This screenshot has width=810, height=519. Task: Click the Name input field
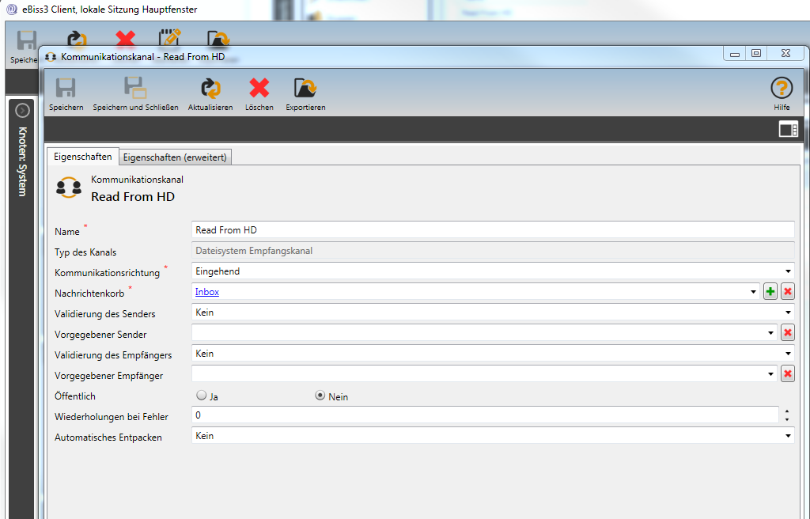coord(492,230)
